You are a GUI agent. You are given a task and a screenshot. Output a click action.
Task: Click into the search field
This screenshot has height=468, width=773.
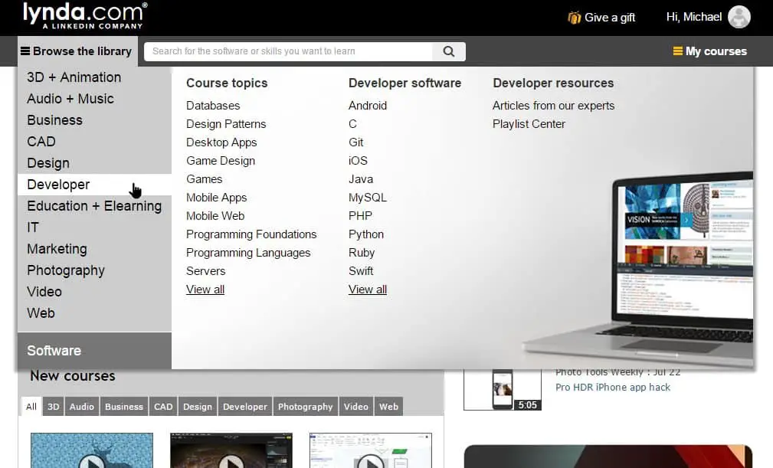pyautogui.click(x=288, y=51)
